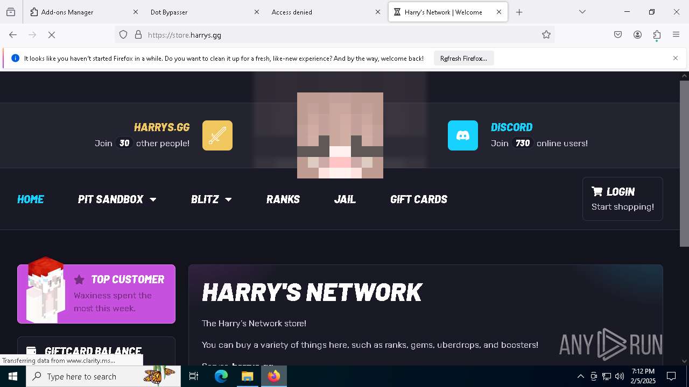The image size is (689, 387).
Task: Click the Refresh Firefox... button
Action: pyautogui.click(x=463, y=58)
